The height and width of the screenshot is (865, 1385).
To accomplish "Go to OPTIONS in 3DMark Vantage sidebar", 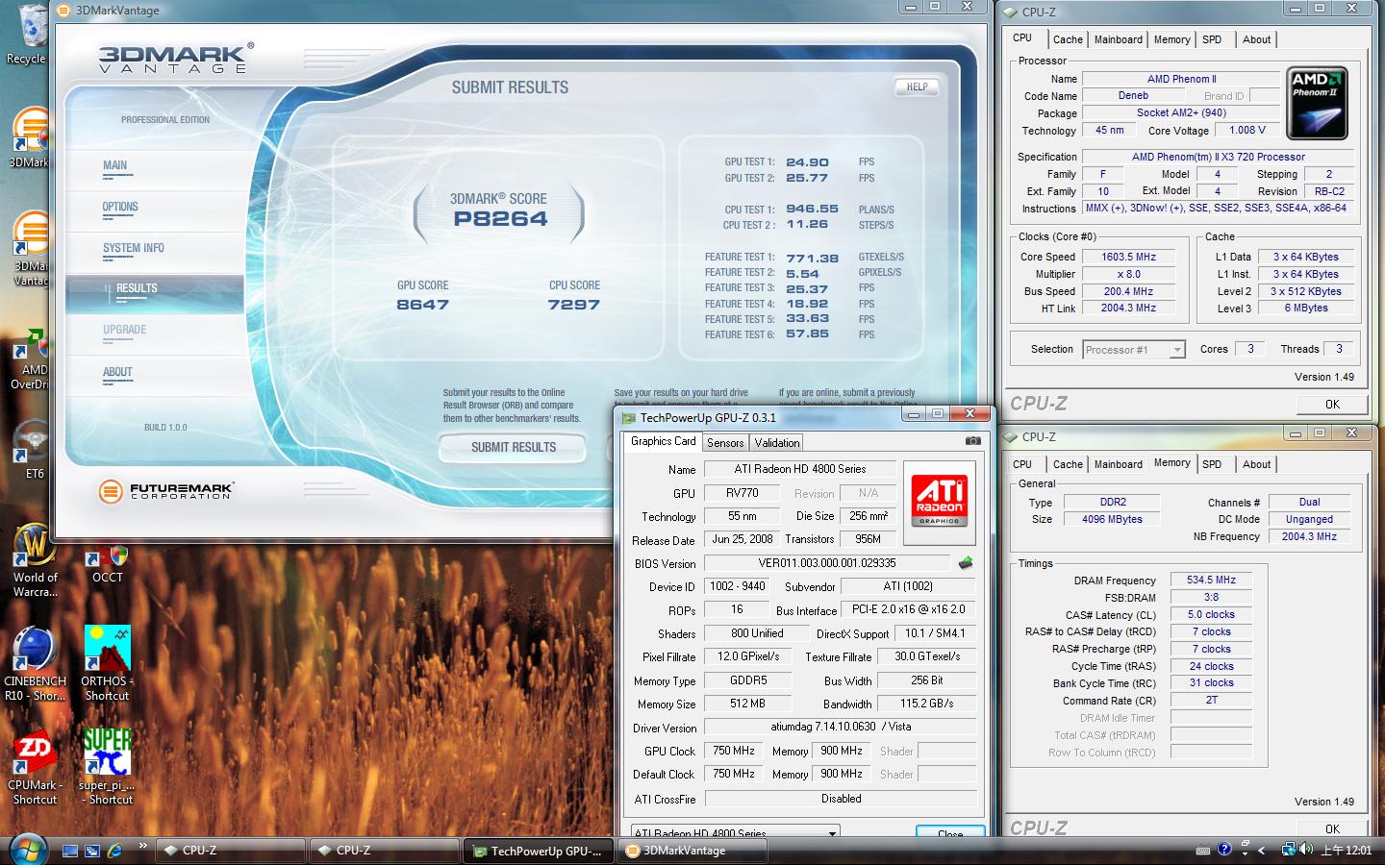I will tap(154, 210).
